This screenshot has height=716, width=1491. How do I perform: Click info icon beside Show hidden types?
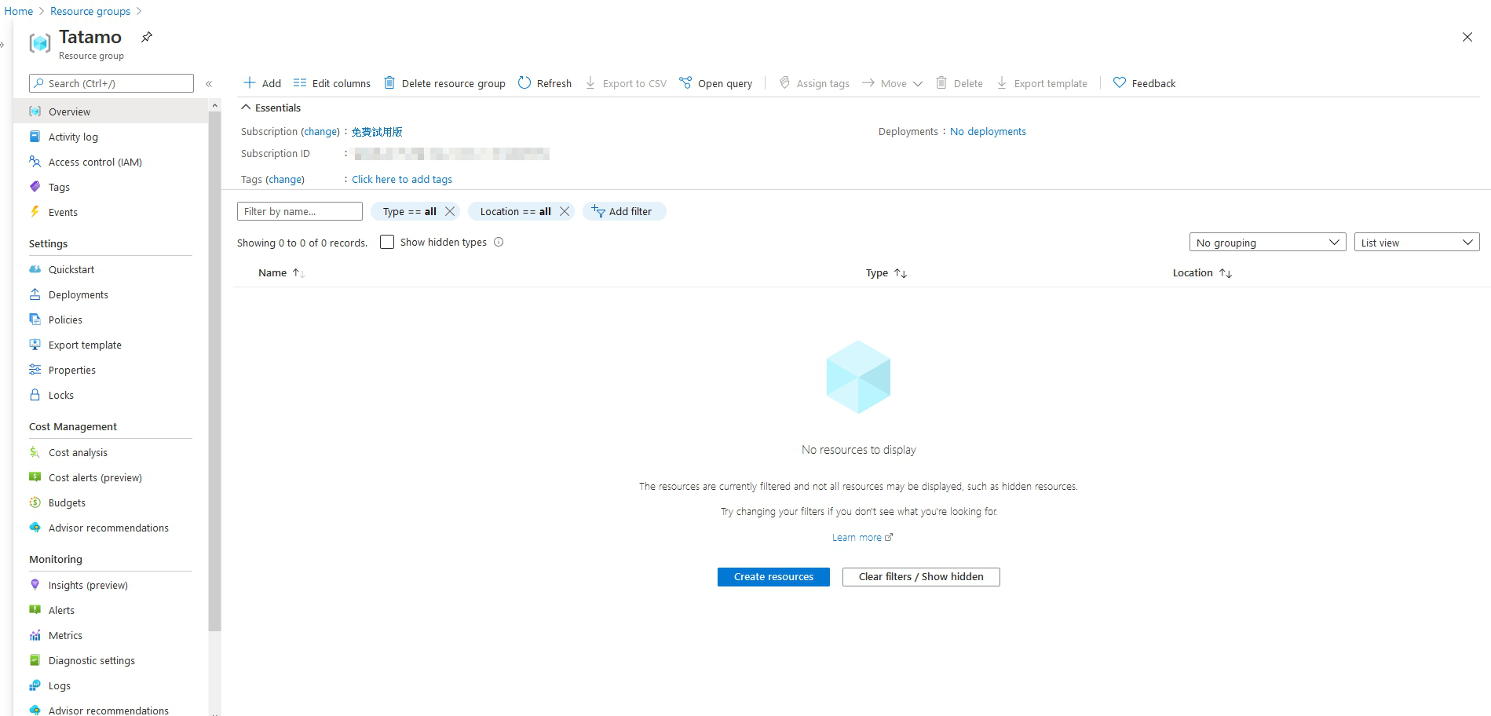pos(499,242)
